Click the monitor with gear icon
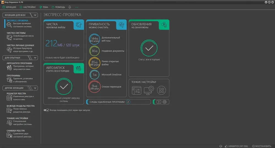 point(149,90)
